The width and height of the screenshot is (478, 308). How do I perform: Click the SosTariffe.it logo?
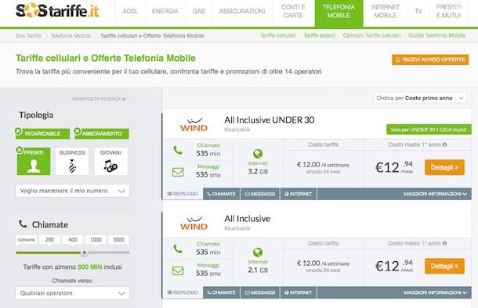(x=57, y=11)
